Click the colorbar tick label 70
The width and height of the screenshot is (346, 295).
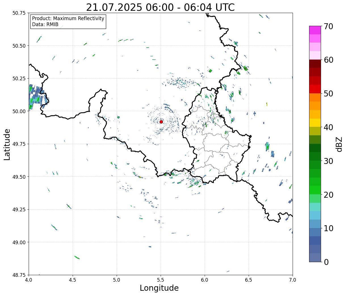[328, 26]
